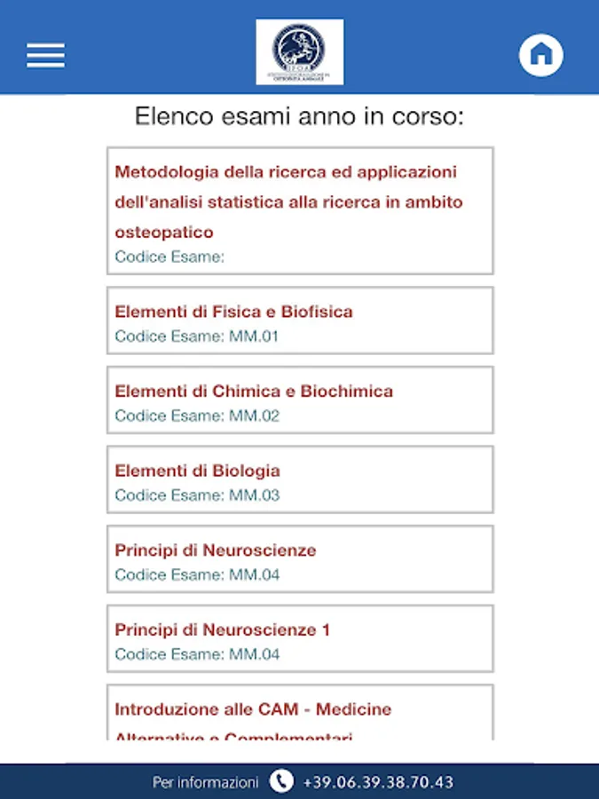This screenshot has height=799, width=599.
Task: Call the number +39.06.39.38.70.43
Action: click(x=378, y=782)
